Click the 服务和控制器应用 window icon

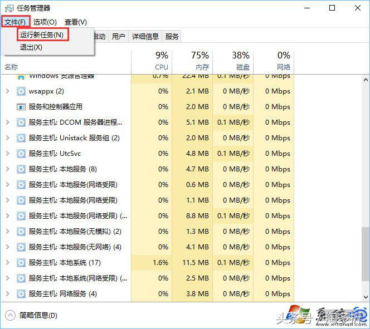point(21,107)
